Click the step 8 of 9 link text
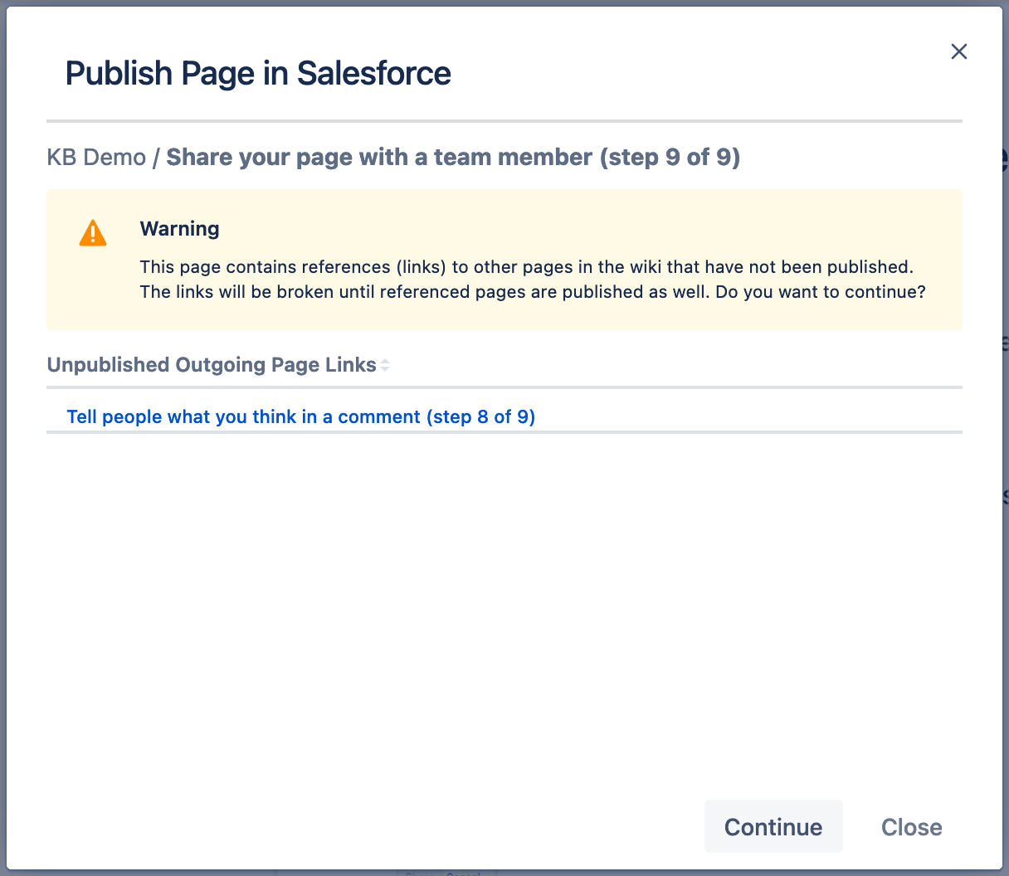 [481, 416]
